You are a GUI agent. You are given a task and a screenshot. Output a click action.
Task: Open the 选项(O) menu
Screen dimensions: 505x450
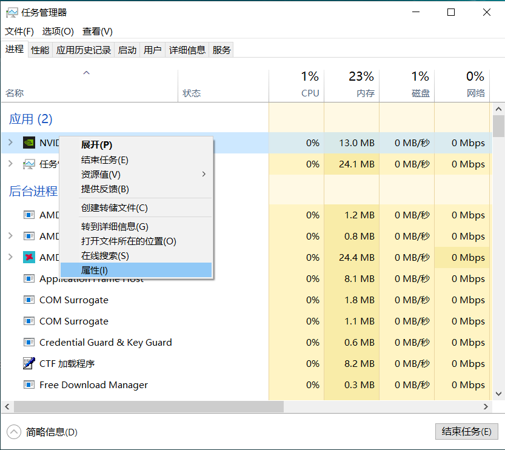pyautogui.click(x=58, y=32)
